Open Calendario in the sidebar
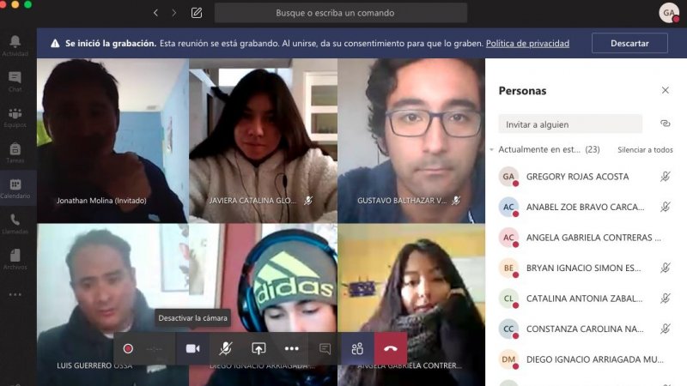This screenshot has width=687, height=386. pos(15,188)
